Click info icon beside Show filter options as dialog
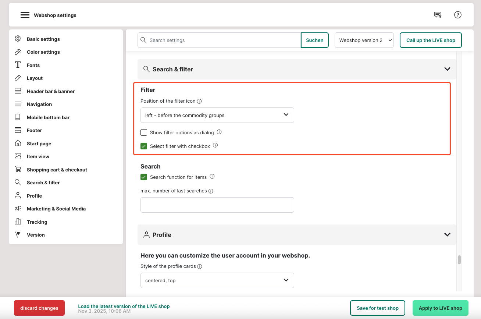This screenshot has width=481, height=319. click(219, 132)
